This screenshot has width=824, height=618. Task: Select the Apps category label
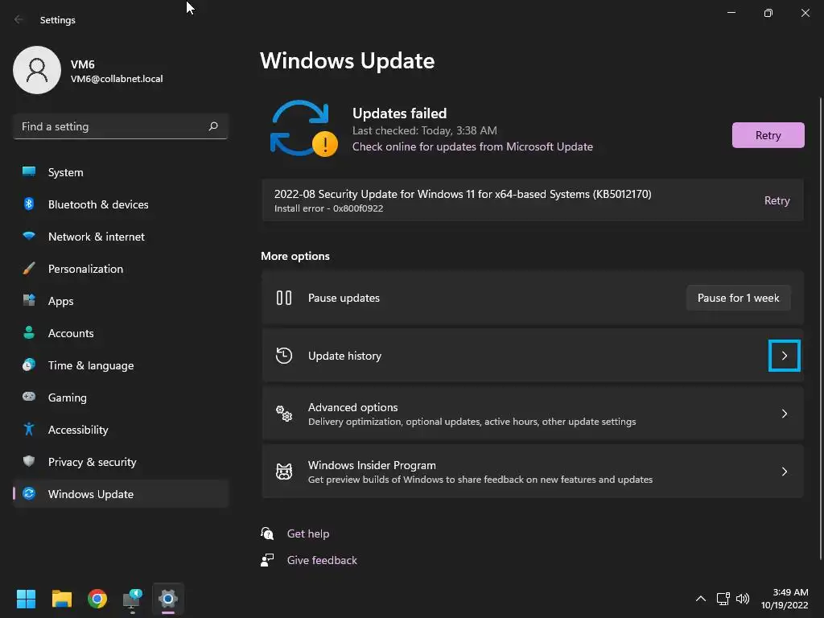click(61, 301)
